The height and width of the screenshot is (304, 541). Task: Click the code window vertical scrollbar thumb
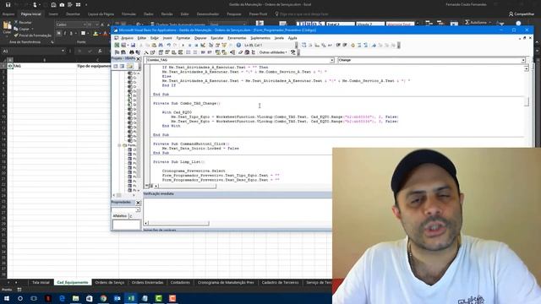(x=527, y=101)
